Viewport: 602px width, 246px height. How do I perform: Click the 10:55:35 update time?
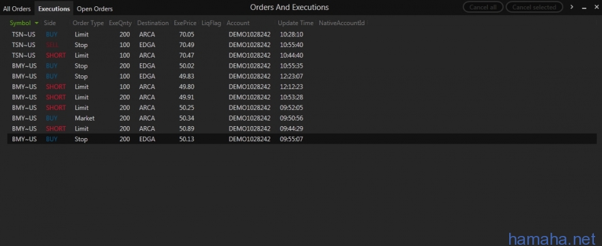[x=292, y=66]
